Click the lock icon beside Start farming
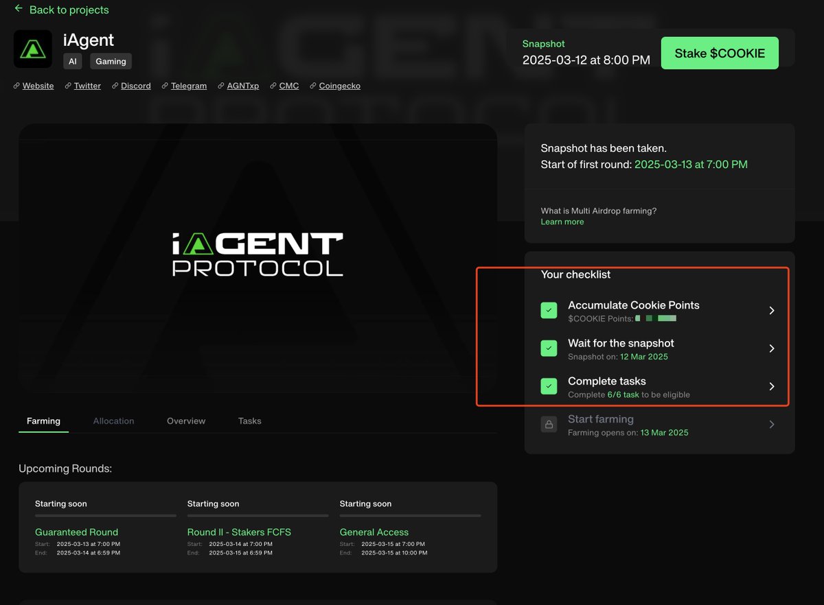The width and height of the screenshot is (824, 605). pyautogui.click(x=549, y=425)
